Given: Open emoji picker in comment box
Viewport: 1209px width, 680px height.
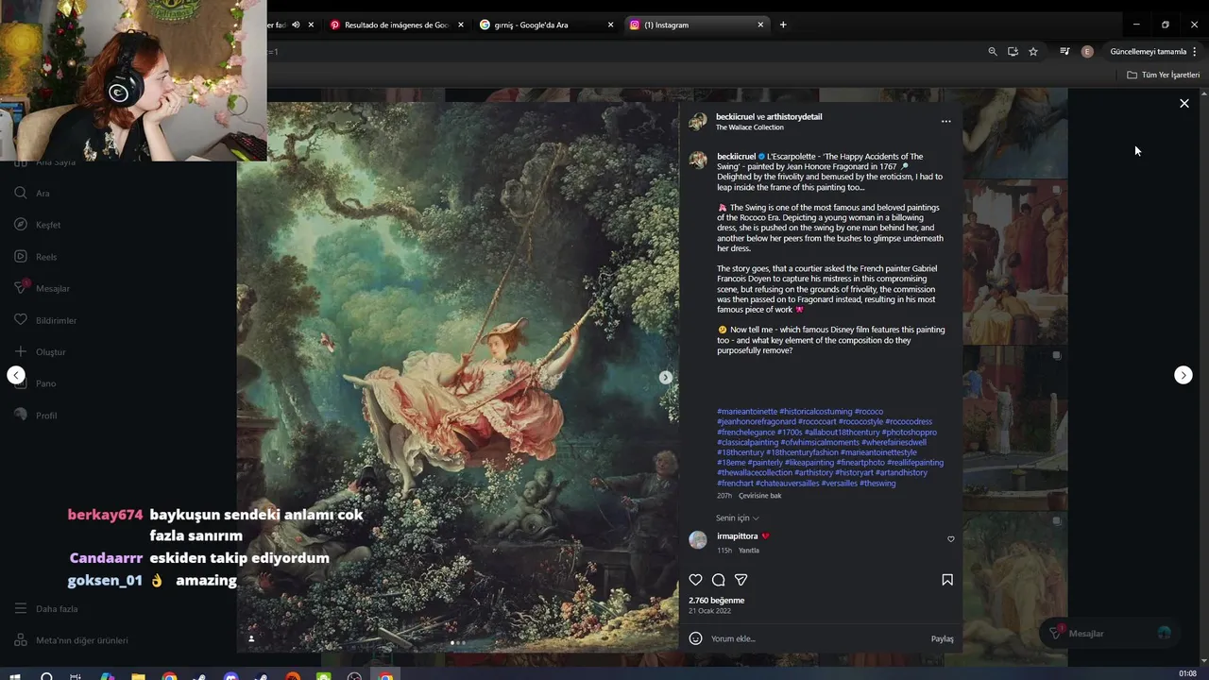Looking at the screenshot, I should (695, 638).
